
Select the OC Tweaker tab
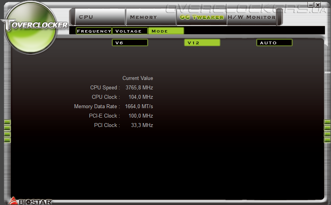click(x=201, y=17)
